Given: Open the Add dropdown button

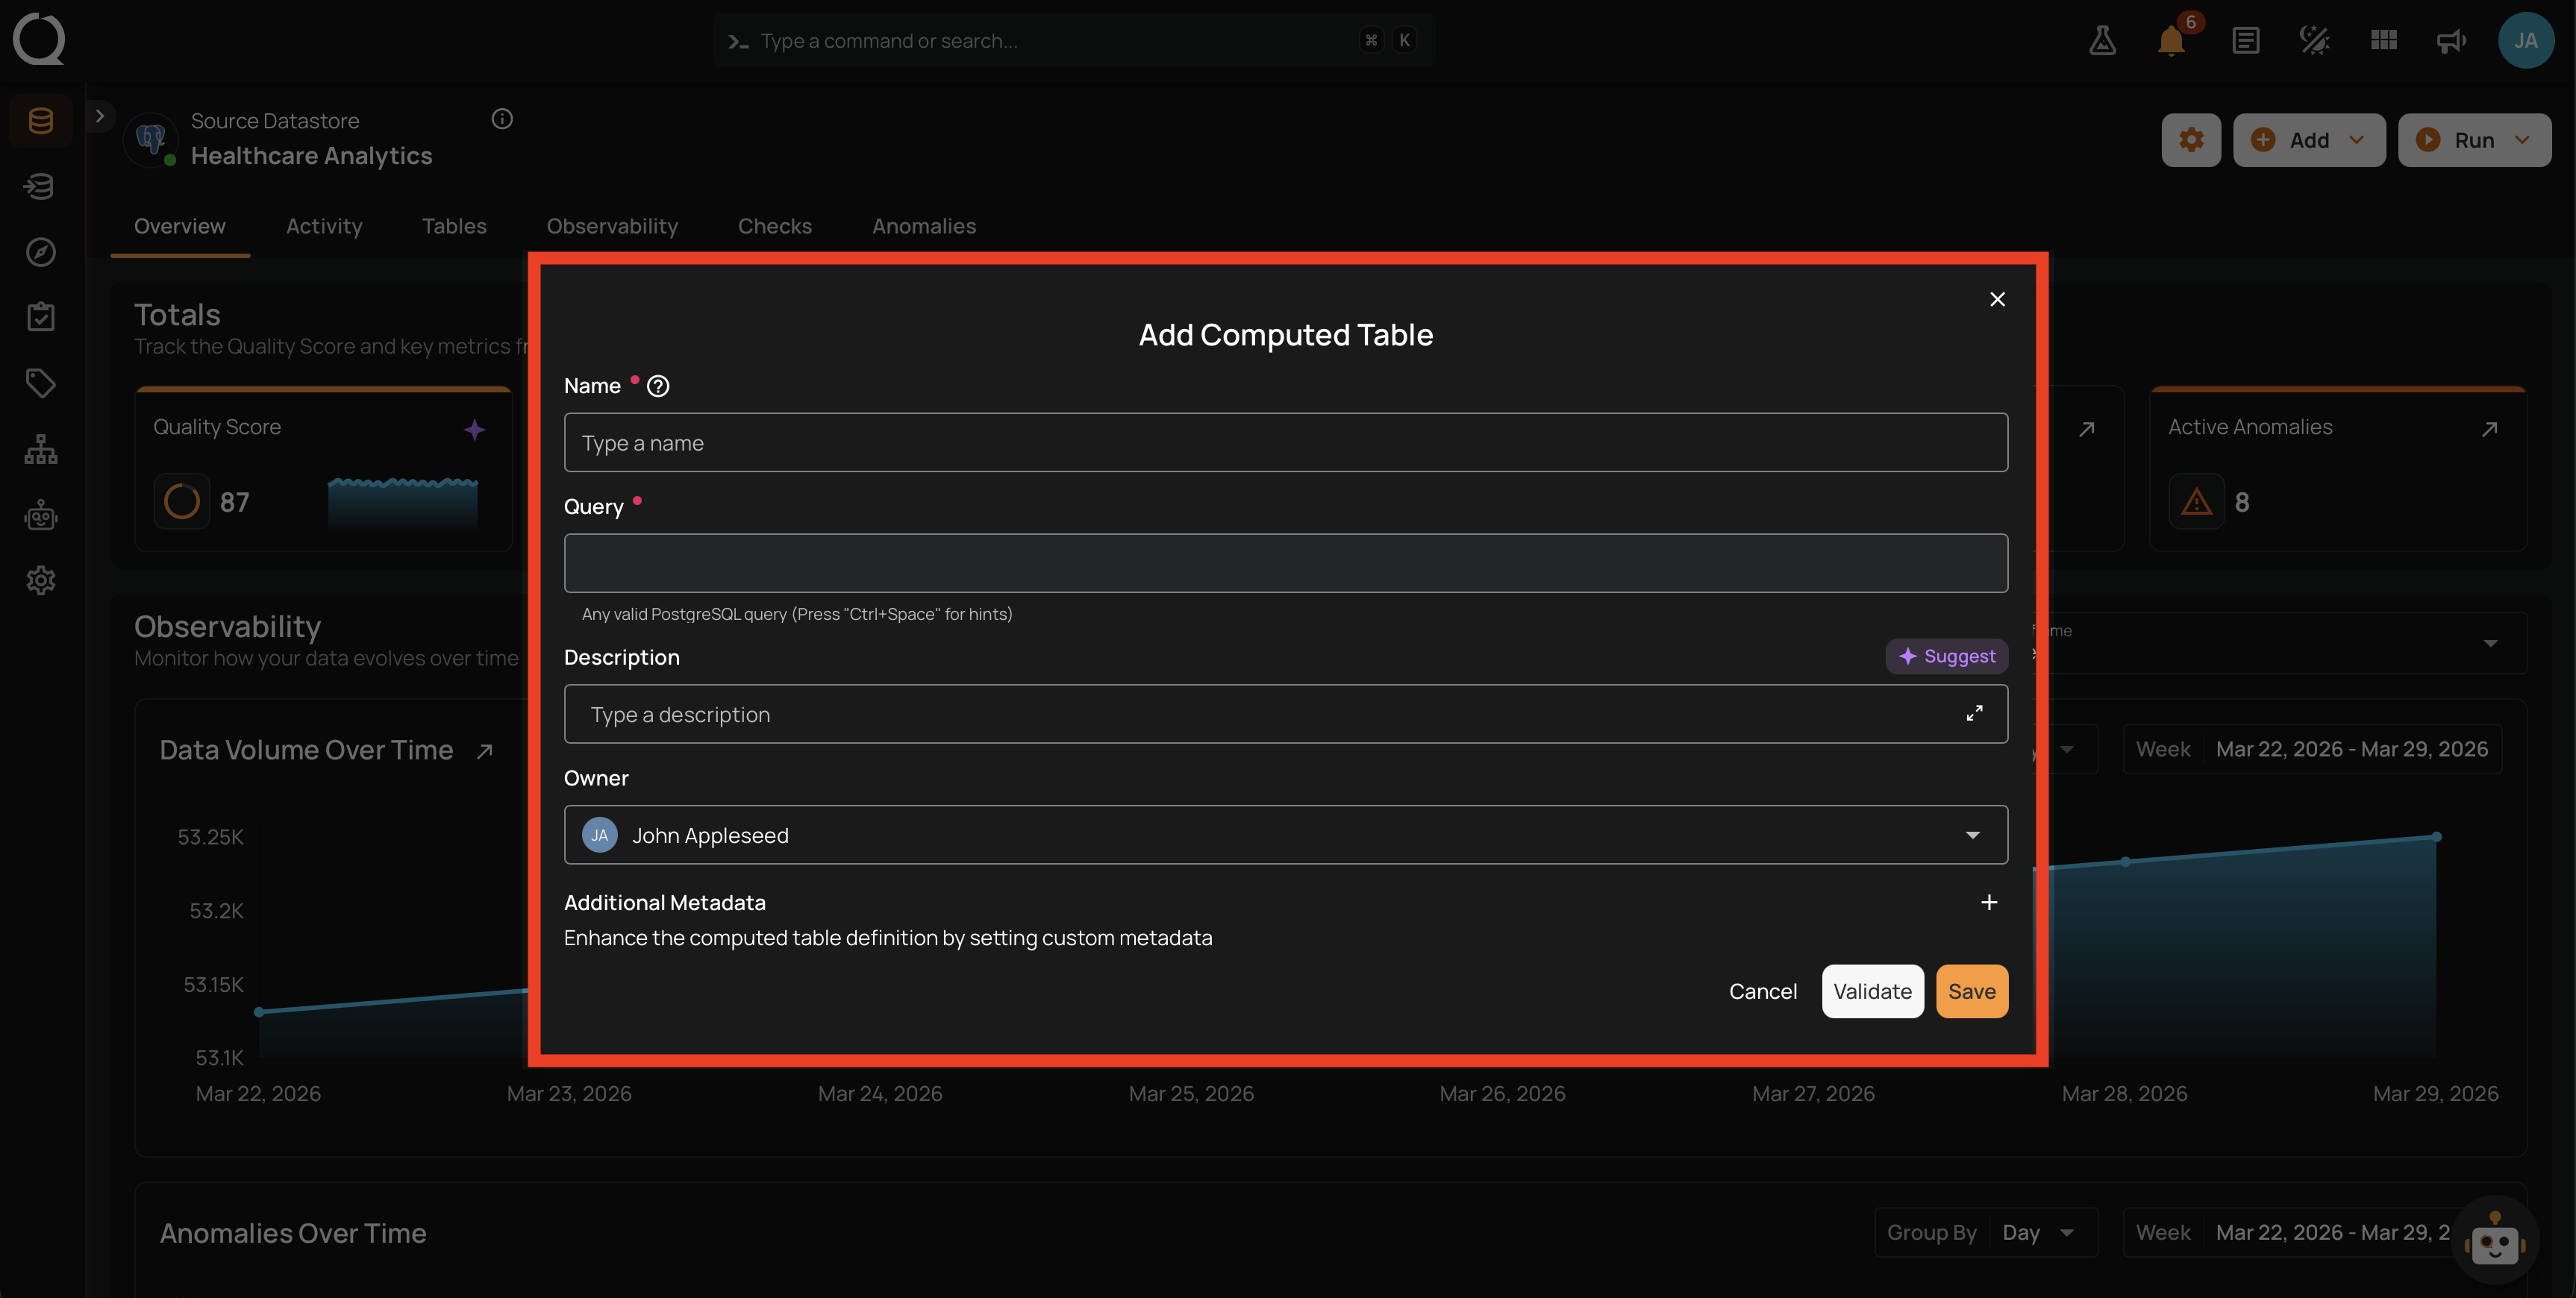Looking at the screenshot, I should [x=2309, y=140].
